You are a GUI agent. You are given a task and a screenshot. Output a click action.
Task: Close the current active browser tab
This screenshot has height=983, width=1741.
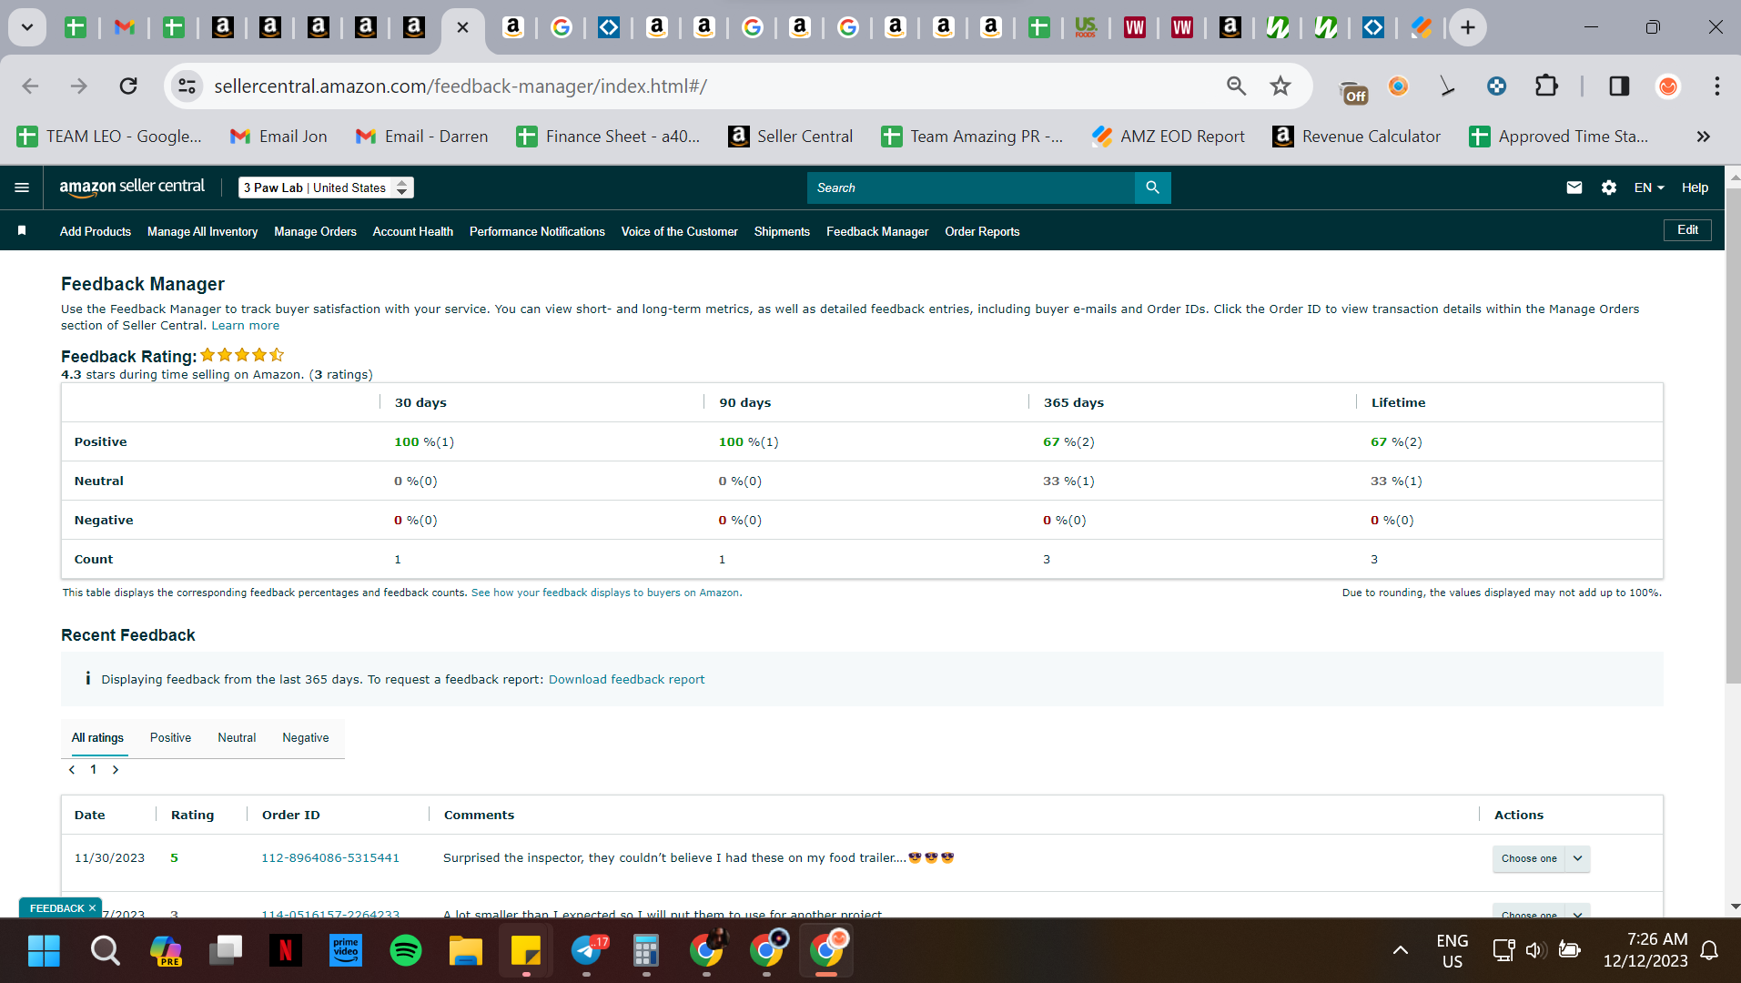point(462,27)
